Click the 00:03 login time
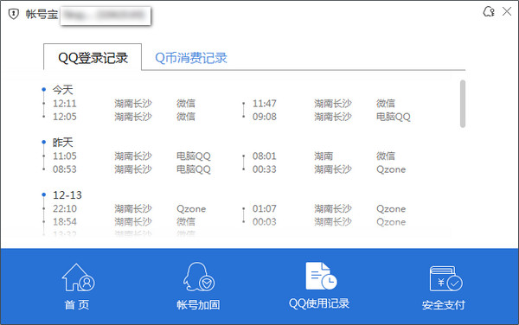 coord(265,222)
